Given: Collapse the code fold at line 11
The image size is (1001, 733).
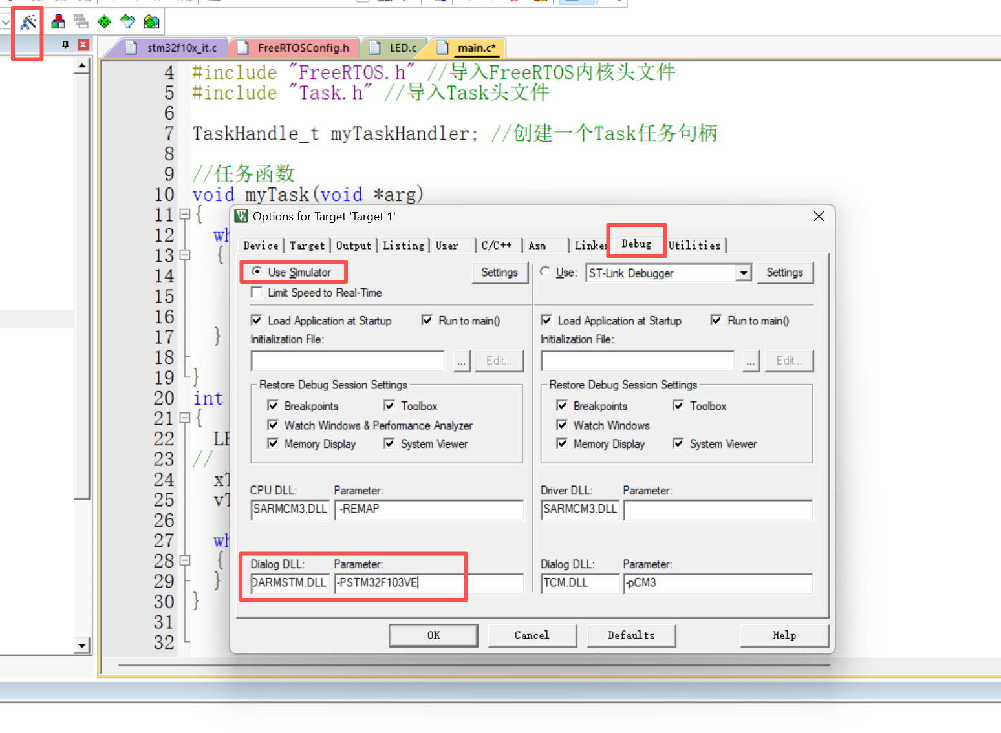Looking at the screenshot, I should point(185,215).
